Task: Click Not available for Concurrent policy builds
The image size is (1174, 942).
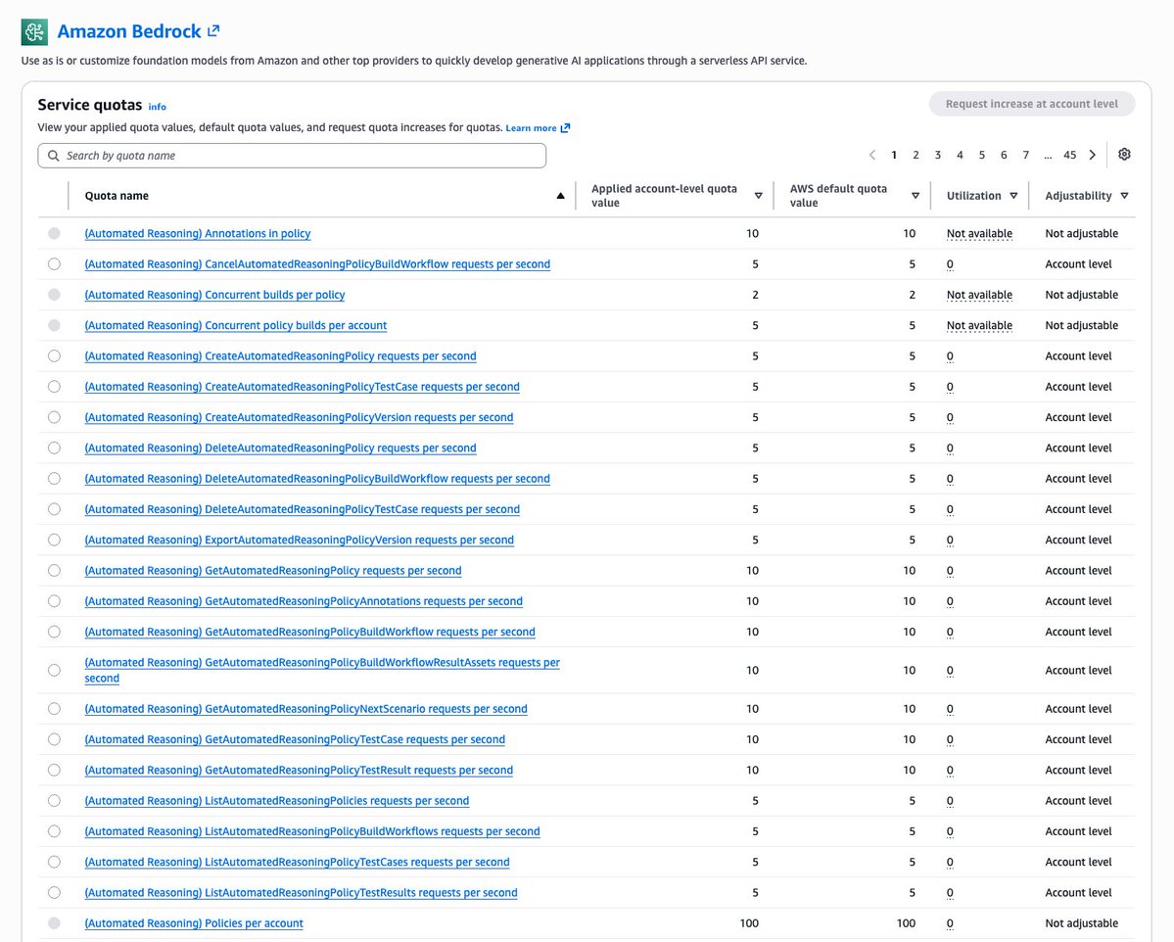Action: click(x=979, y=326)
